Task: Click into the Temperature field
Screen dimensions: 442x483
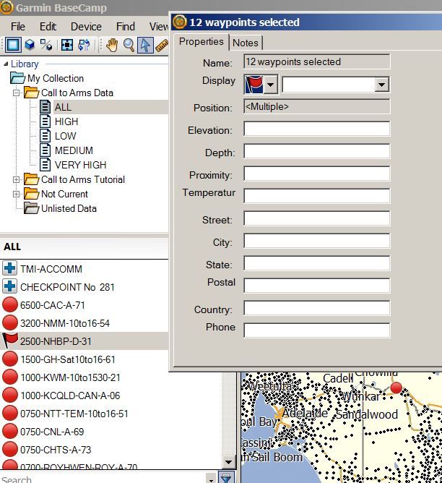Action: point(317,196)
